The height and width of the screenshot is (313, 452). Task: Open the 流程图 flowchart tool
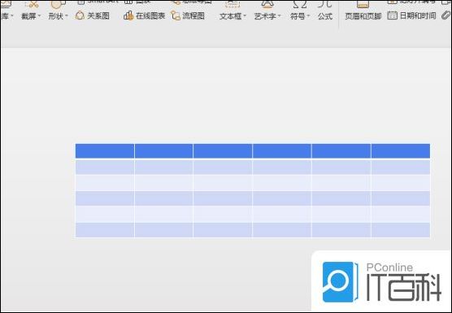pyautogui.click(x=188, y=15)
